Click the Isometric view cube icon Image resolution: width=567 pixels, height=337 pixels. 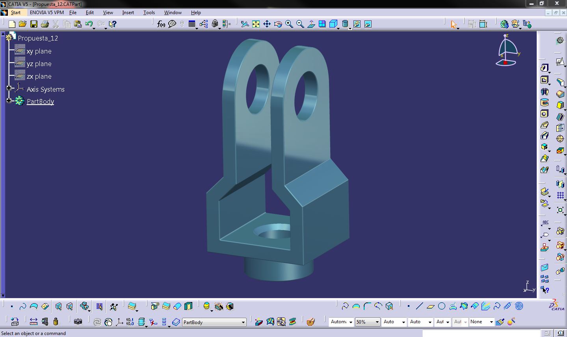coord(333,24)
